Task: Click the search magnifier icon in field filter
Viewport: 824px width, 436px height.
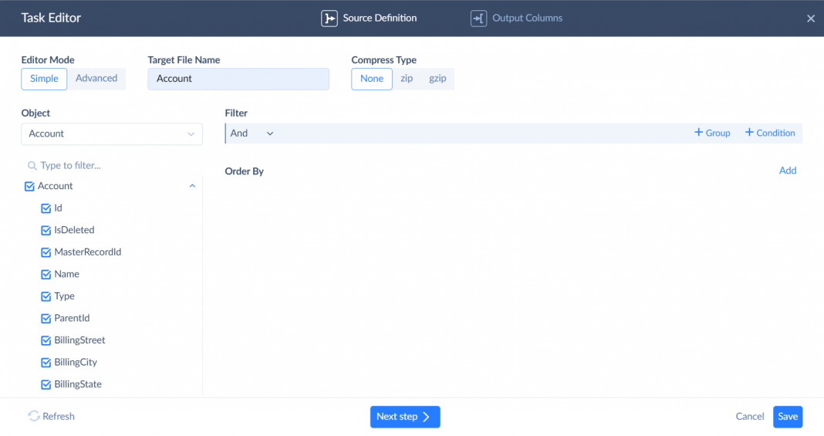Action: point(32,166)
